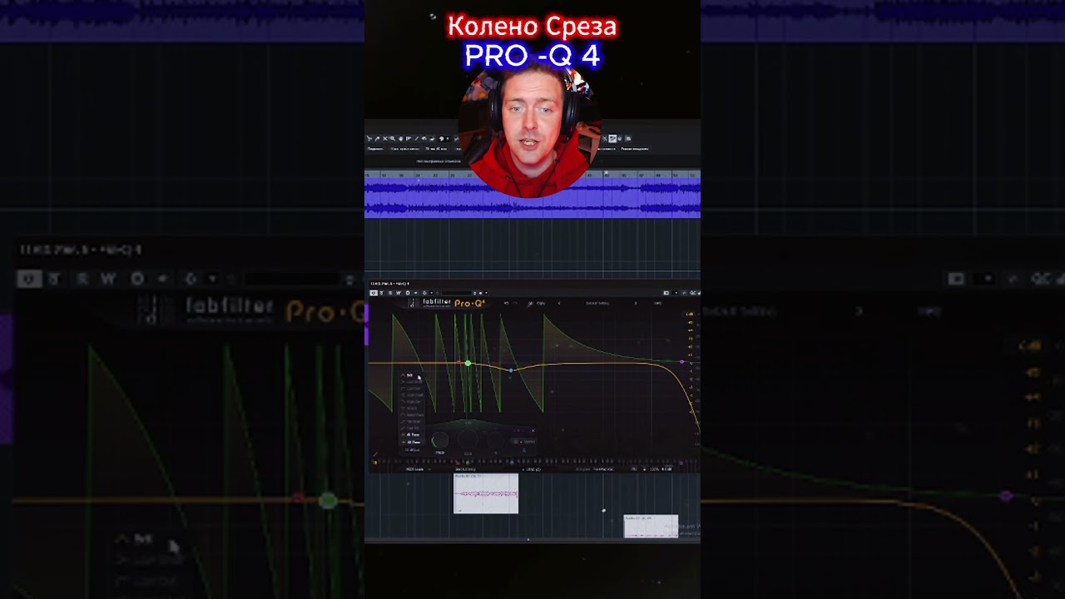This screenshot has height=599, width=1065.
Task: Click the GAIN knob of selected band
Action: 468,439
